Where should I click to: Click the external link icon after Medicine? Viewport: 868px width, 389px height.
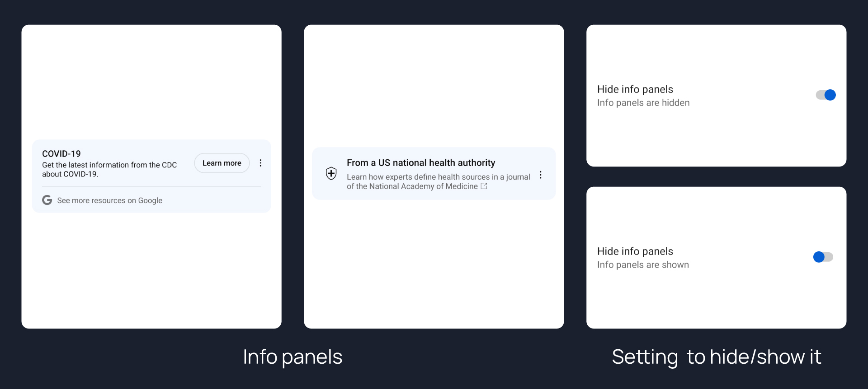pyautogui.click(x=484, y=186)
